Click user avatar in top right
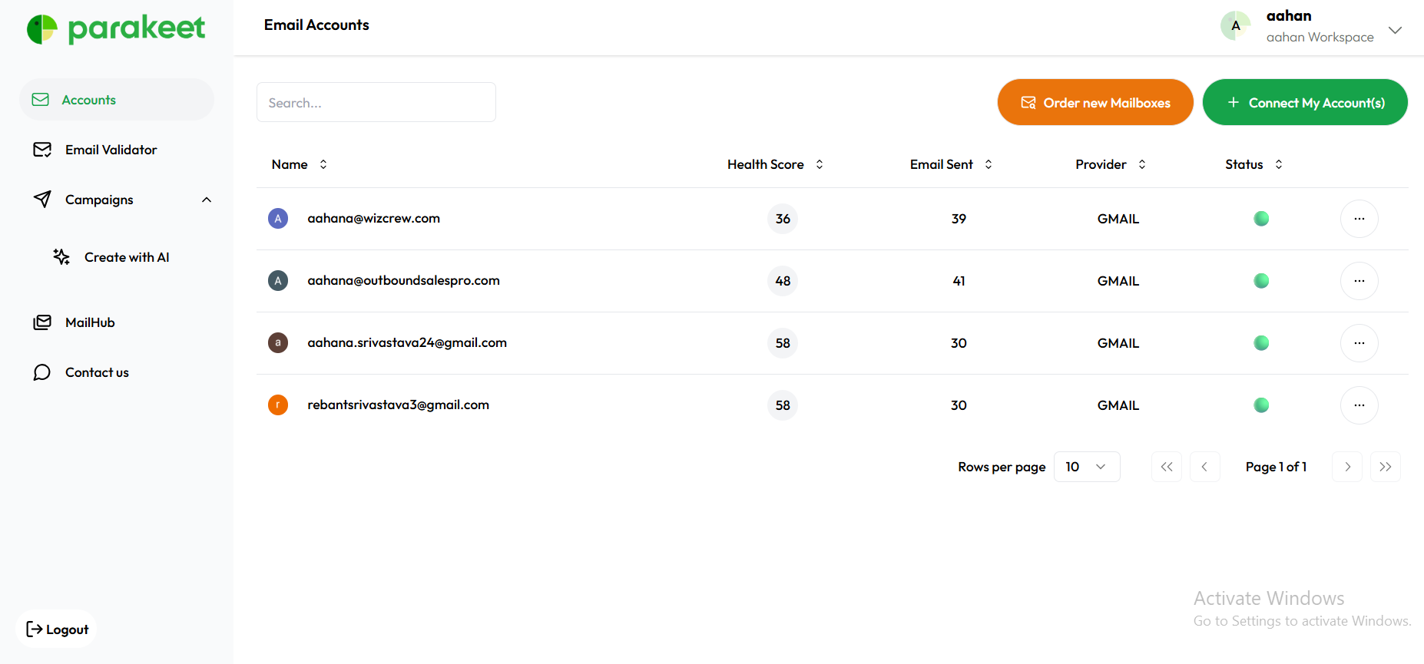The height and width of the screenshot is (664, 1424). coord(1235,26)
